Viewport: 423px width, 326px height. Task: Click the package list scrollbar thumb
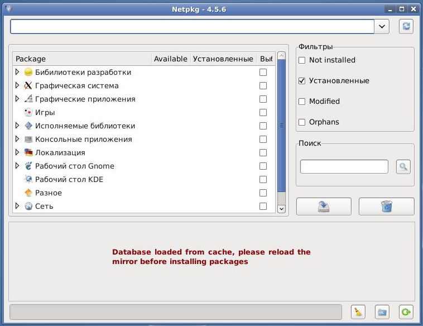(281, 126)
